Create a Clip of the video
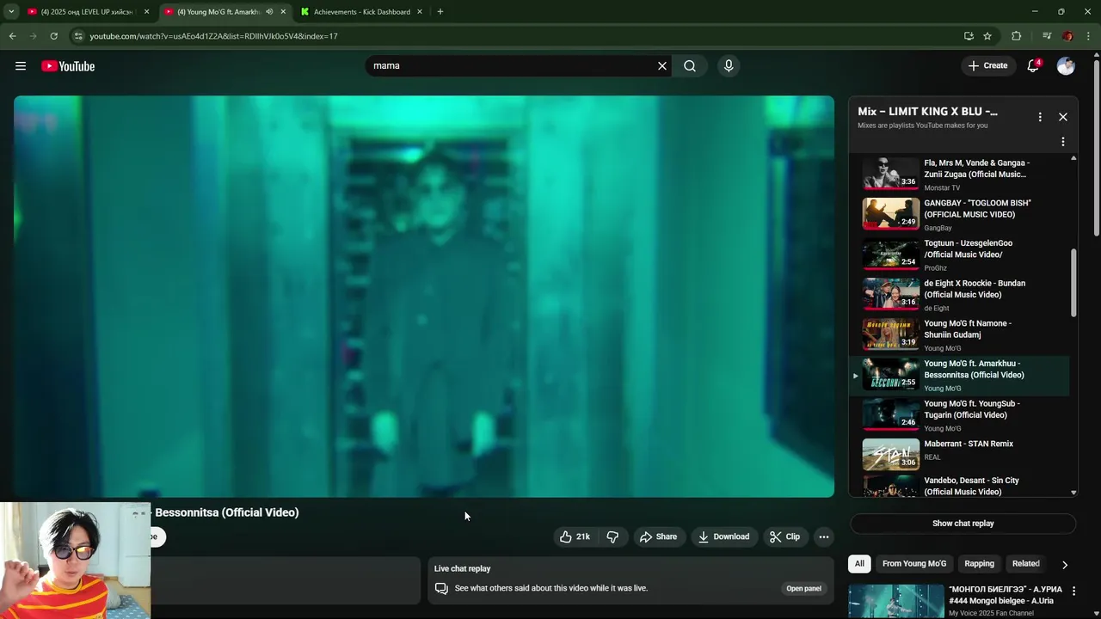Image resolution: width=1101 pixels, height=619 pixels. pos(784,536)
